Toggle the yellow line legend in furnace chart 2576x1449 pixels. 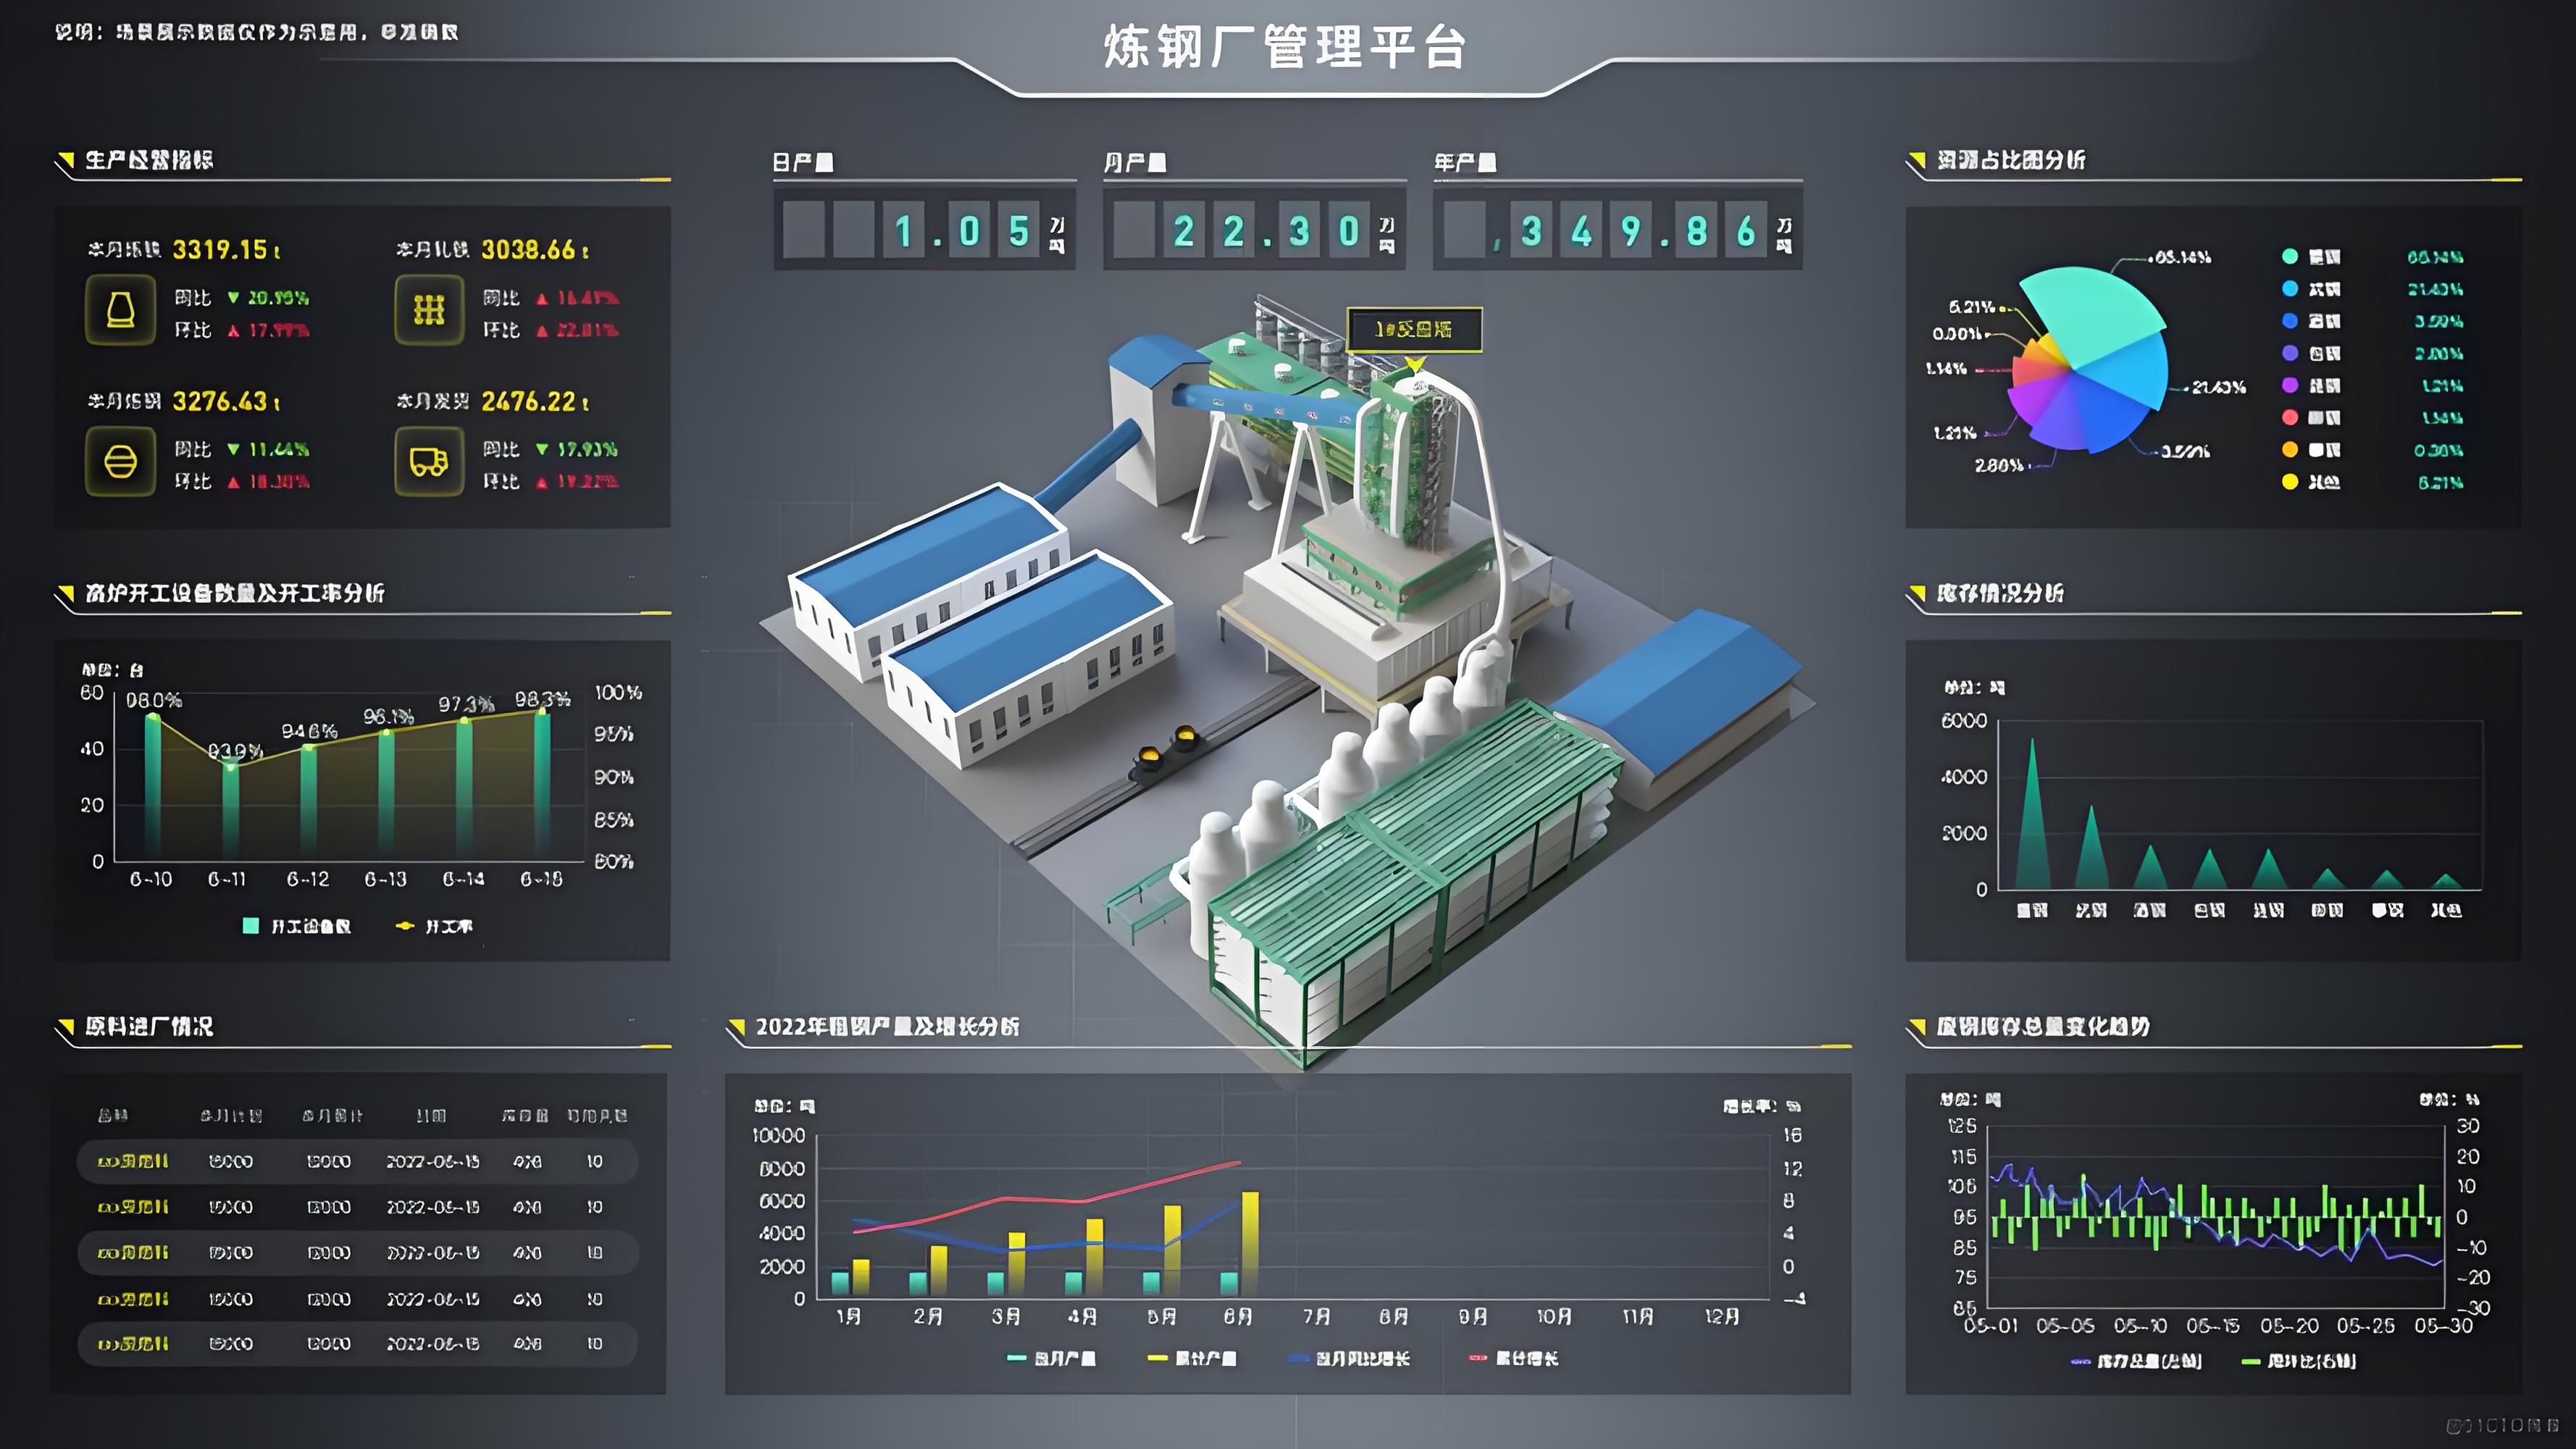coord(405,926)
